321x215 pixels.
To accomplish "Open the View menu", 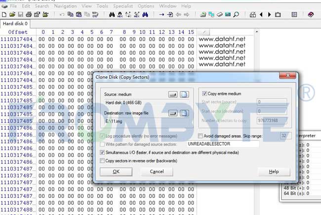I will coord(86,6).
